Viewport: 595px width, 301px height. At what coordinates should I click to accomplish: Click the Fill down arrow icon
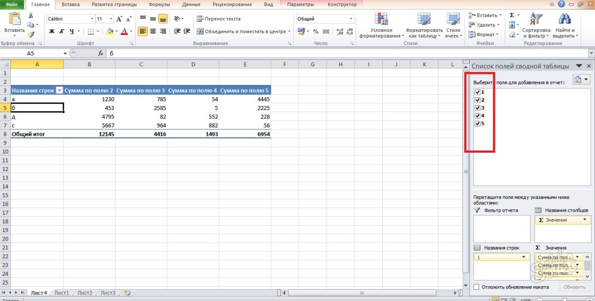(x=512, y=25)
